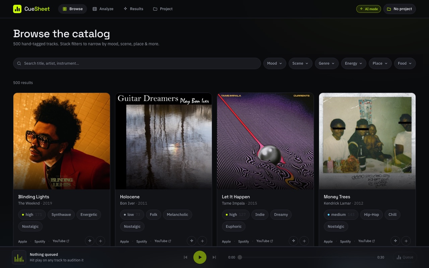Click the No project button
Image resolution: width=429 pixels, height=268 pixels.
point(400,9)
